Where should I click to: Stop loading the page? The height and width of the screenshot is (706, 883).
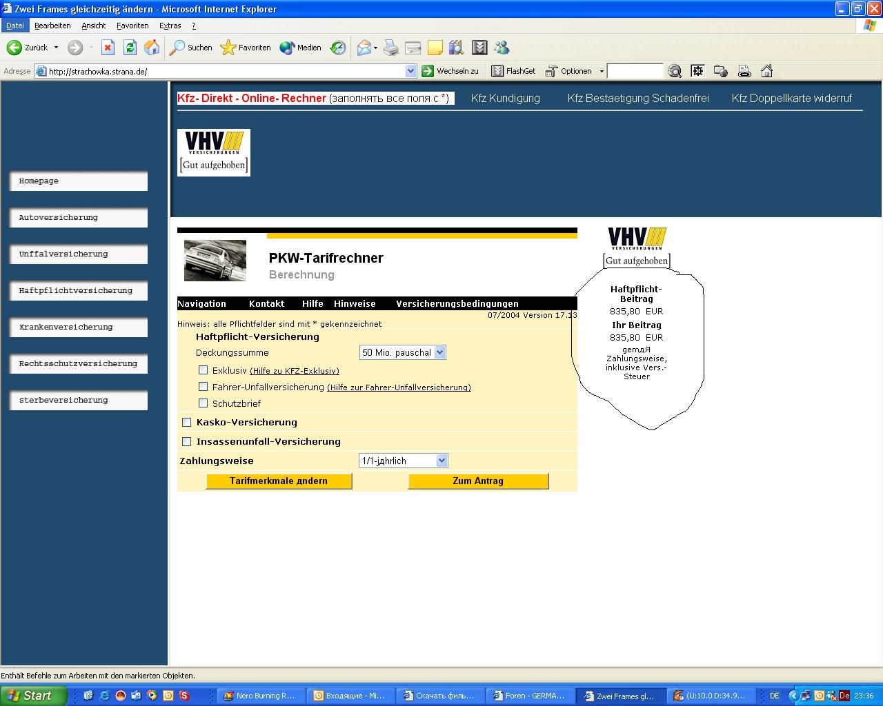(108, 48)
